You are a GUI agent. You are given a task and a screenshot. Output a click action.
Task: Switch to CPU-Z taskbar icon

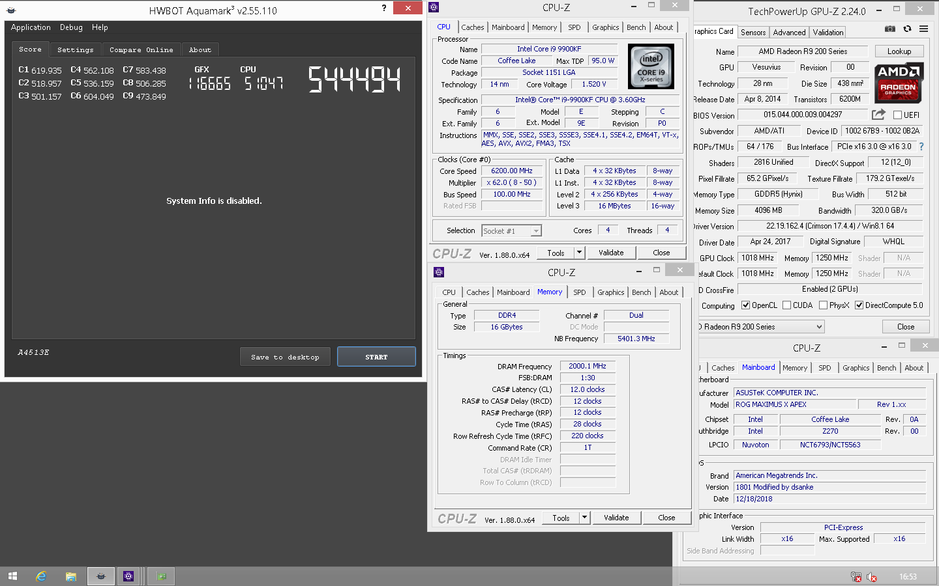pyautogui.click(x=129, y=576)
